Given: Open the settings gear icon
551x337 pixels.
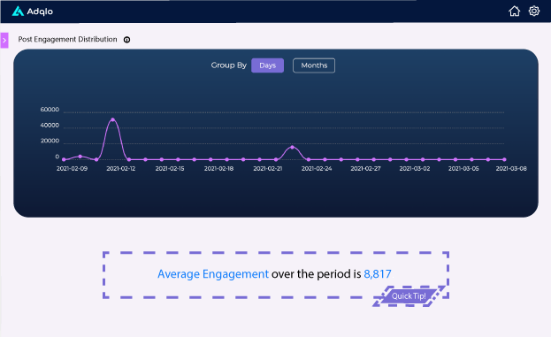Looking at the screenshot, I should (x=534, y=11).
